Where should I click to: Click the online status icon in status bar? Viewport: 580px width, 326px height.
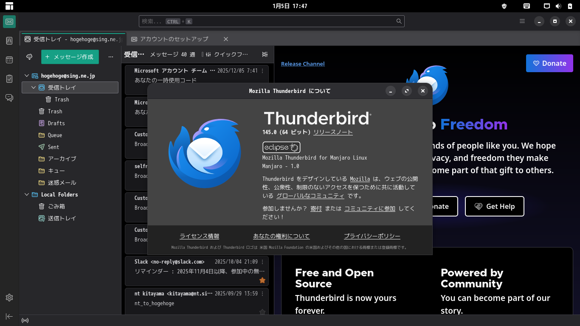[x=25, y=320]
